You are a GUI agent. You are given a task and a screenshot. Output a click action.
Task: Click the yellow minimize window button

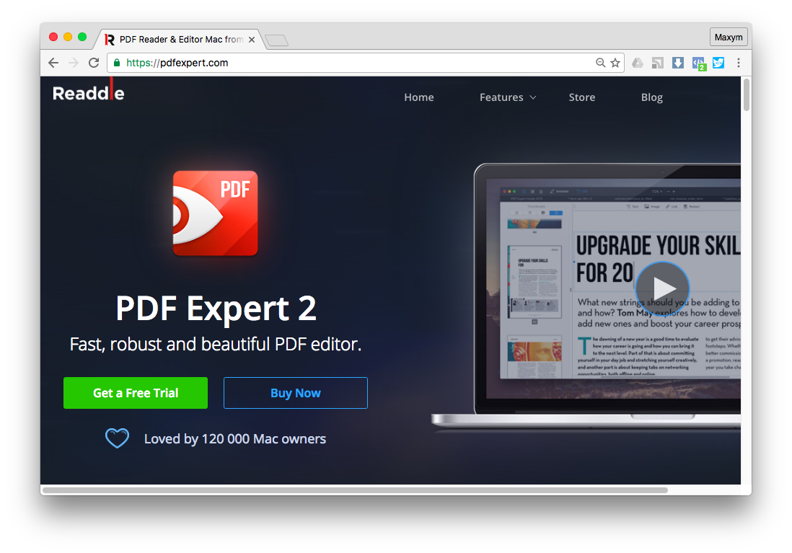68,37
